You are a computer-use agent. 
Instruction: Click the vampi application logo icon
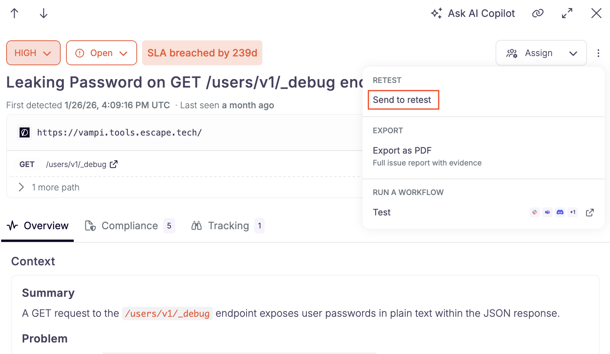pyautogui.click(x=25, y=133)
